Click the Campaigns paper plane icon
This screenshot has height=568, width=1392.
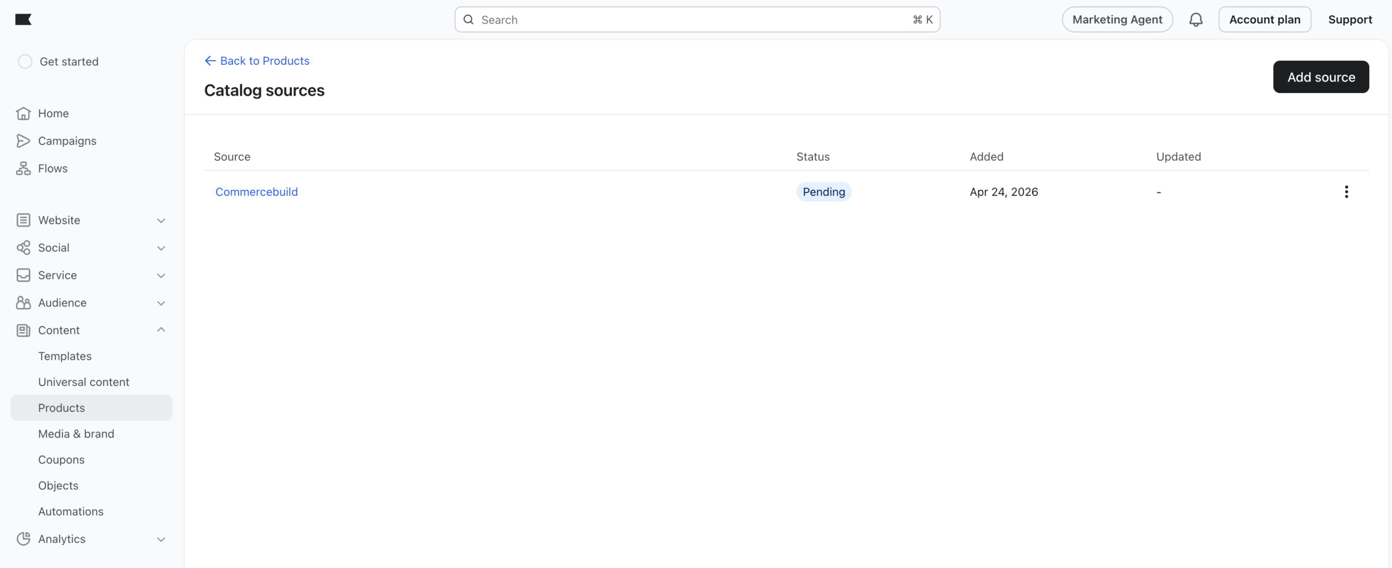[23, 141]
